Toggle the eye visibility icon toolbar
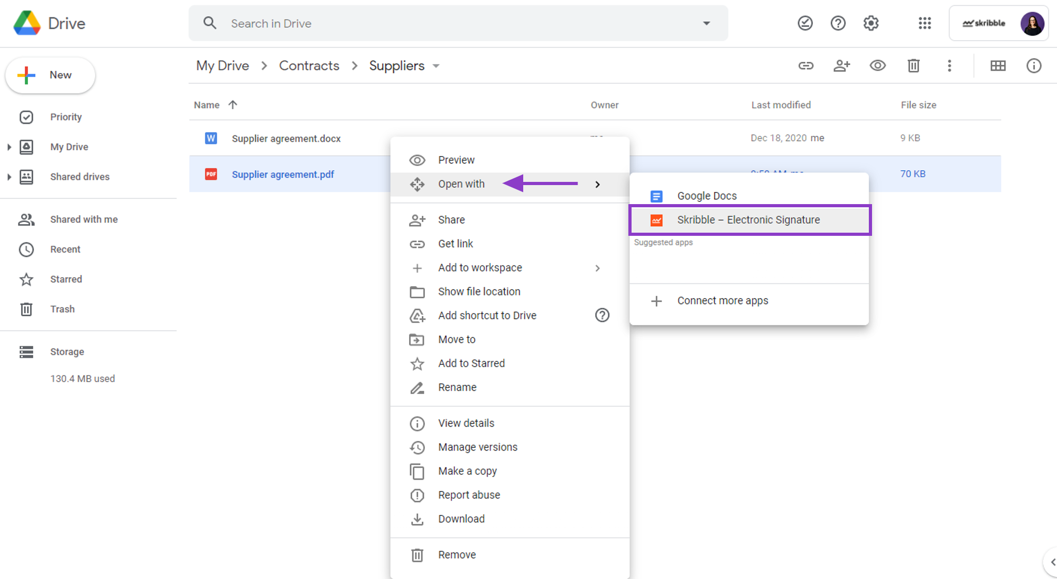Image resolution: width=1057 pixels, height=579 pixels. tap(877, 66)
